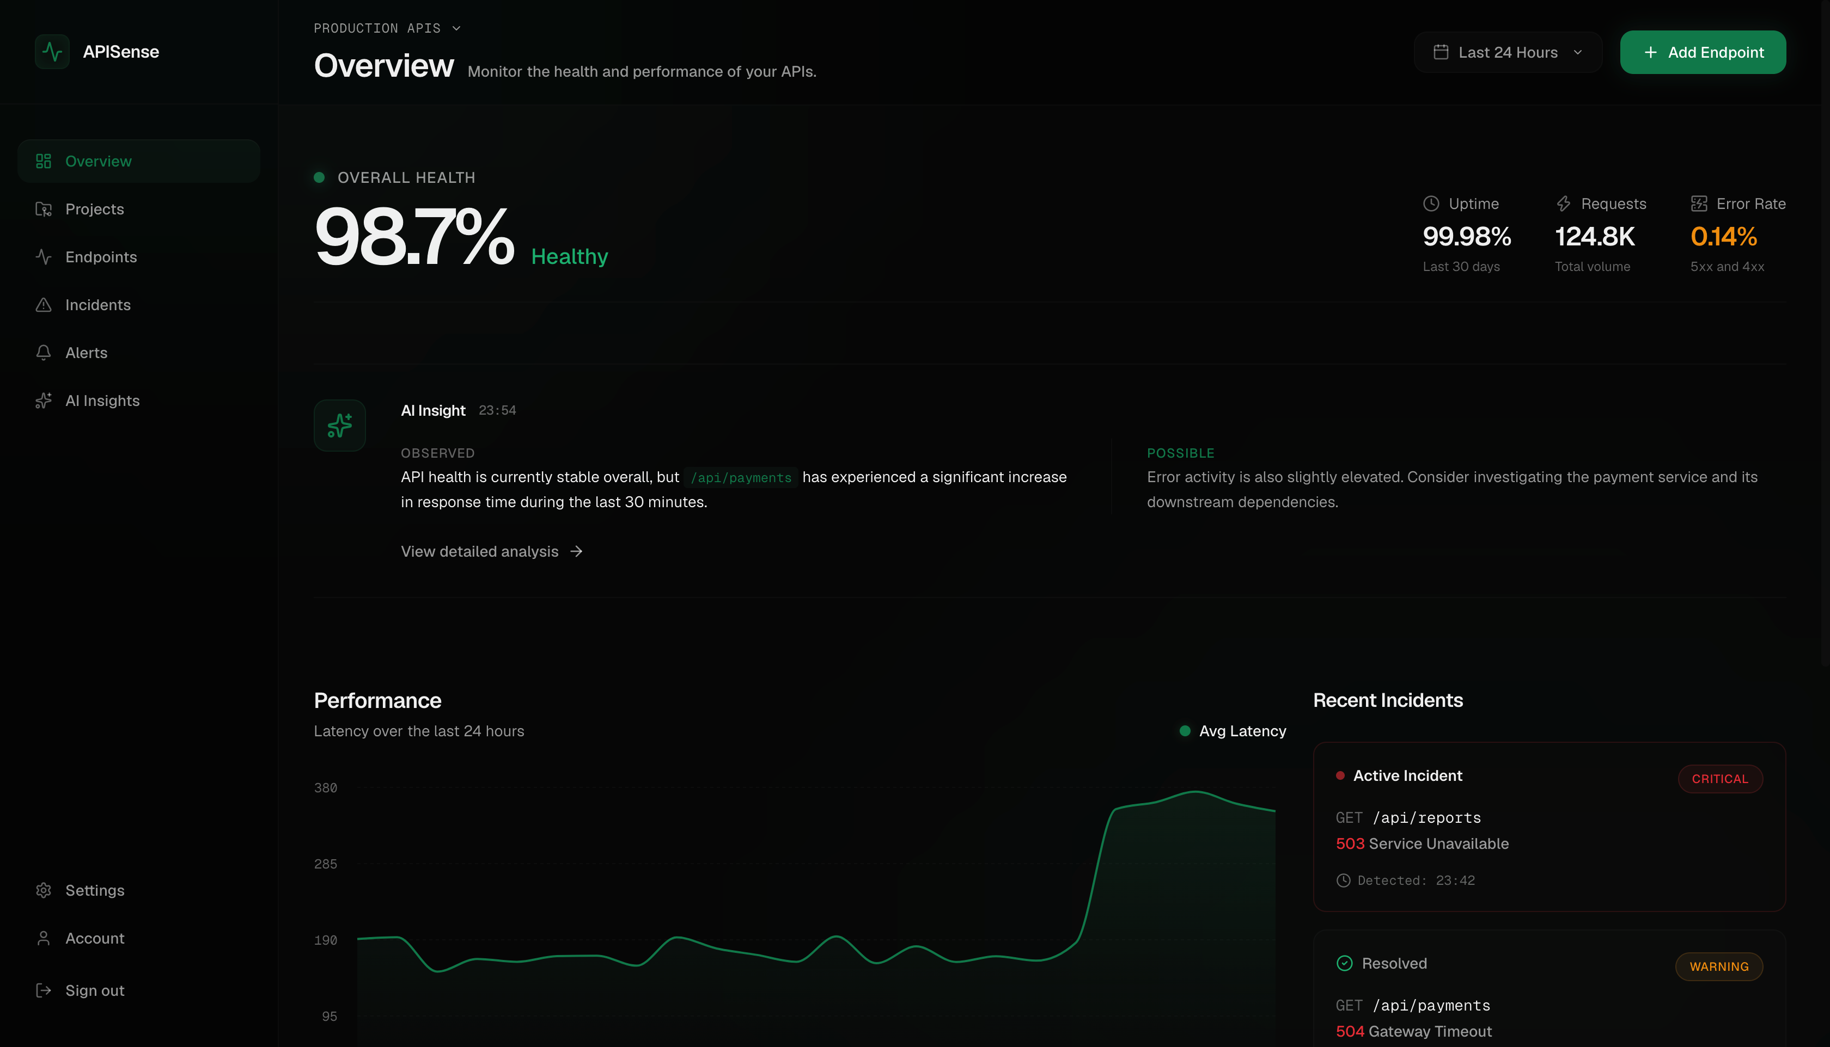Click the Account person icon
The width and height of the screenshot is (1830, 1047).
pos(44,938)
